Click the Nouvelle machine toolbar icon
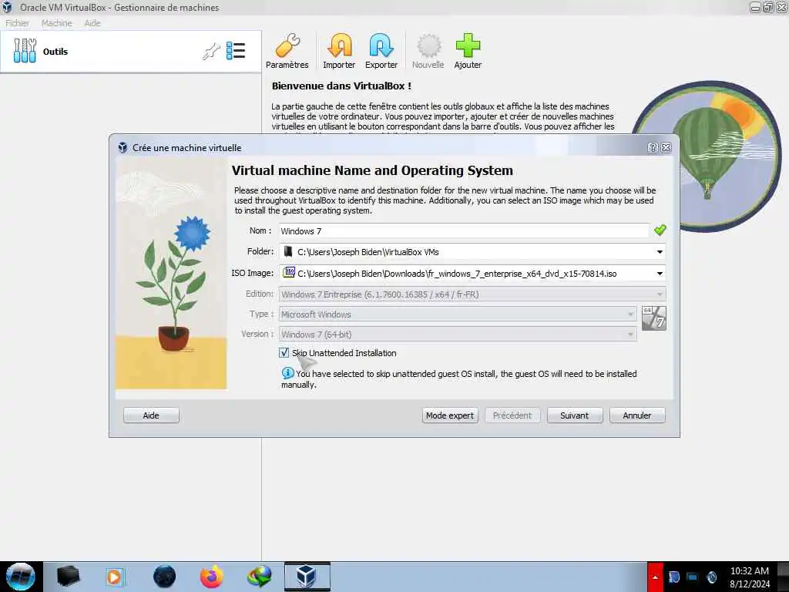The width and height of the screenshot is (789, 592). click(428, 52)
